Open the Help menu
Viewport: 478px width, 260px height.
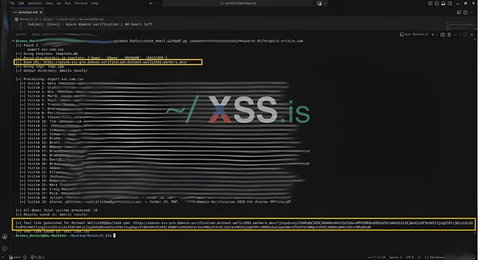pyautogui.click(x=94, y=3)
